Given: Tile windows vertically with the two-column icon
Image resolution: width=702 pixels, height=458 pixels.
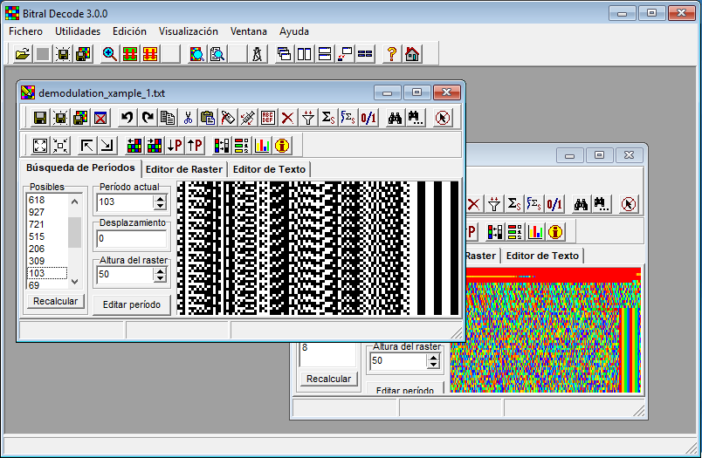Looking at the screenshot, I should [305, 54].
